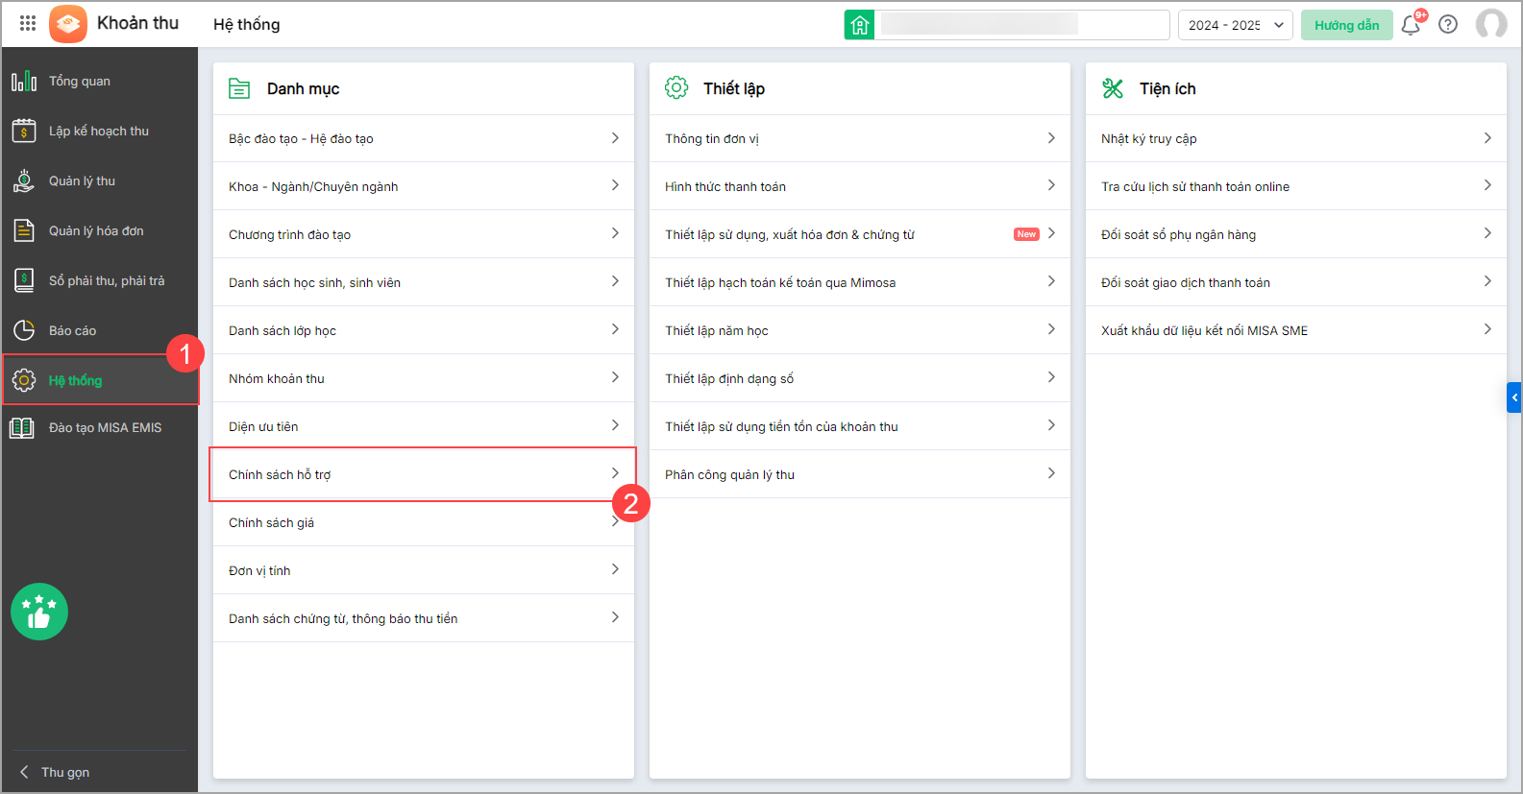Open the app grid launcher icon
This screenshot has height=794, width=1523.
(x=28, y=24)
